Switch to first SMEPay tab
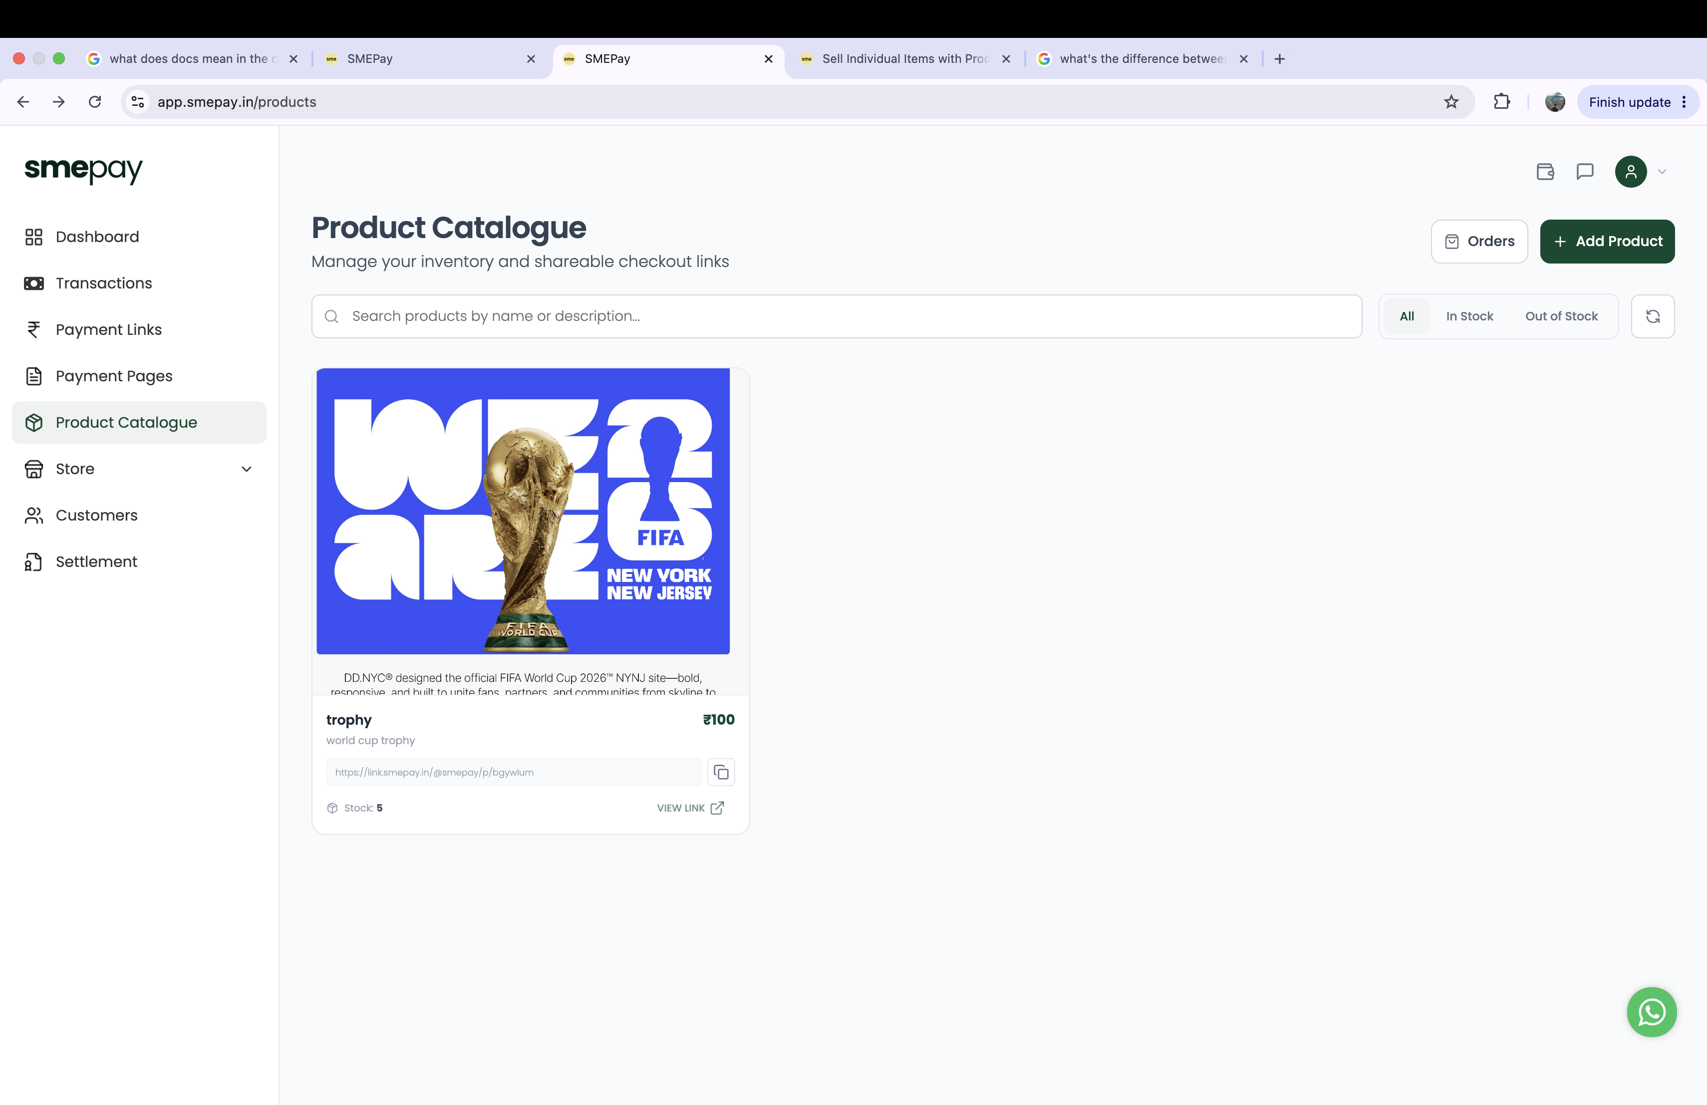 click(431, 59)
